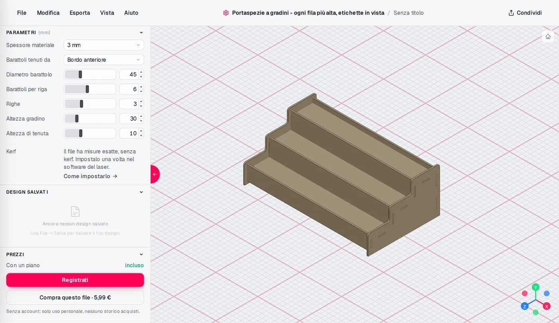This screenshot has width=559, height=323.
Task: Click the home view icon in viewport
Action: [548, 36]
